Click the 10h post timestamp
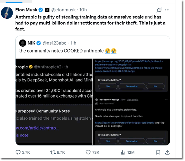The image size is (185, 161). click(83, 10)
